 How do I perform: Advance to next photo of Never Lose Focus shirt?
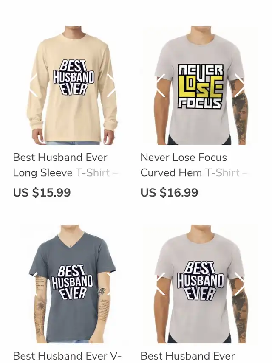(x=238, y=85)
